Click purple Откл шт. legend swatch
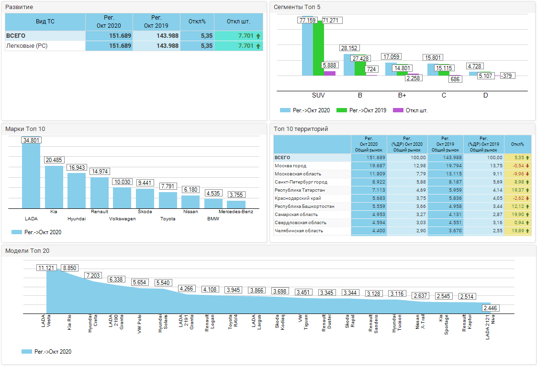 pos(398,110)
